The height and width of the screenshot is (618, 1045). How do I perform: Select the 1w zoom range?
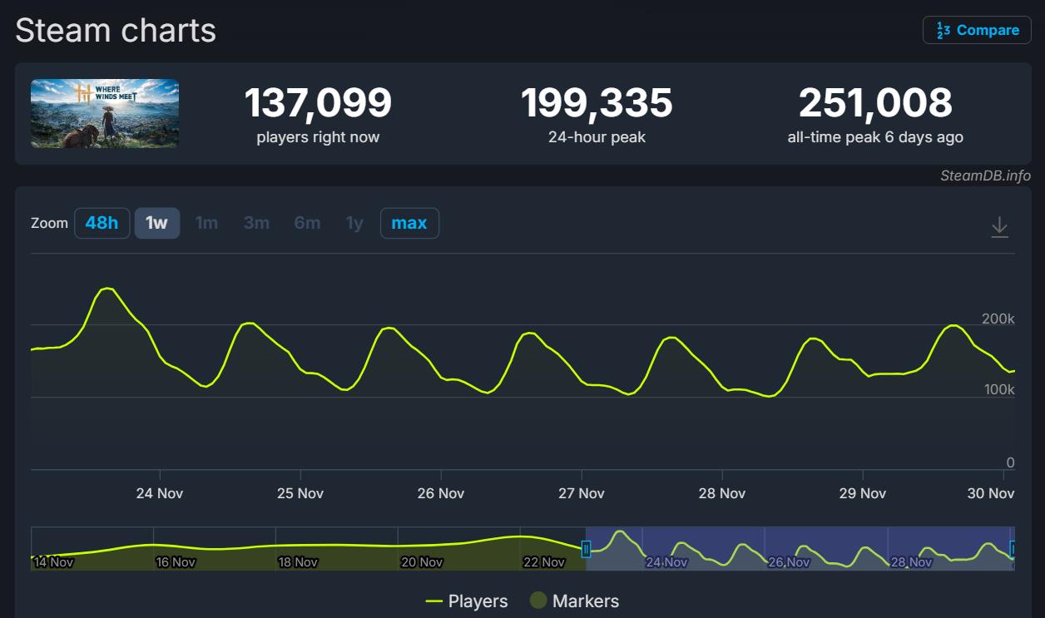coord(156,223)
